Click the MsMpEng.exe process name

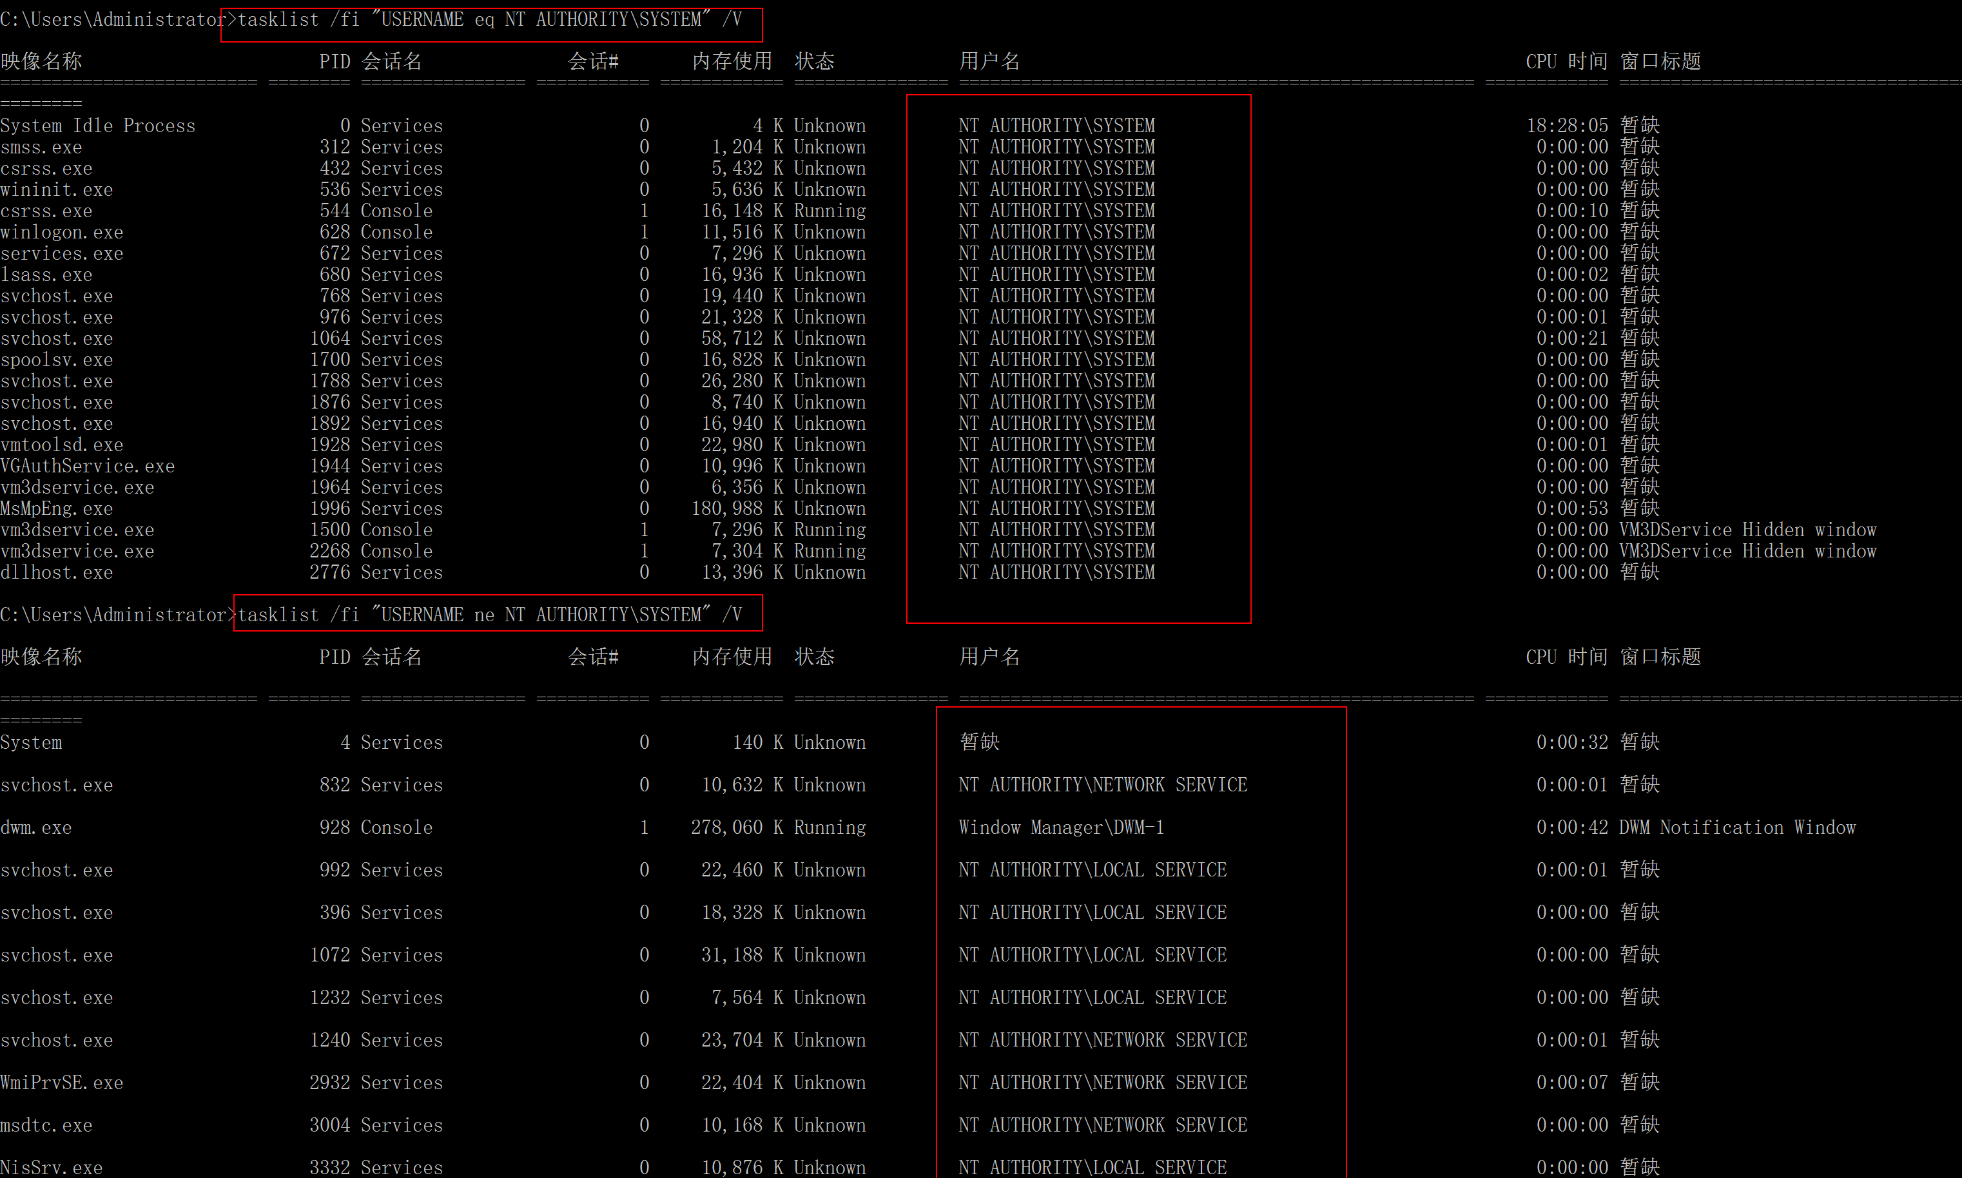point(56,509)
